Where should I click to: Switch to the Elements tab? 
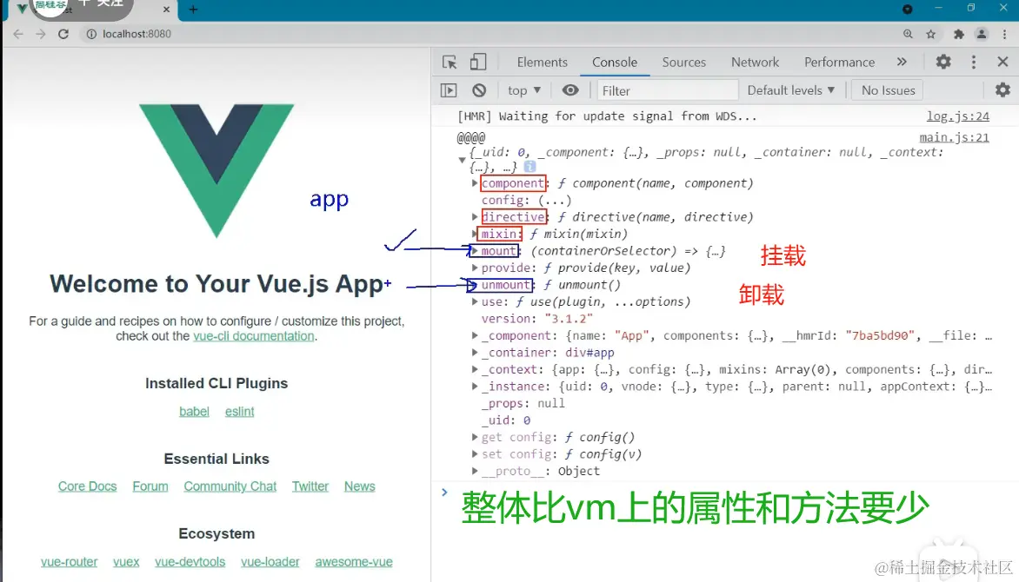click(x=542, y=63)
